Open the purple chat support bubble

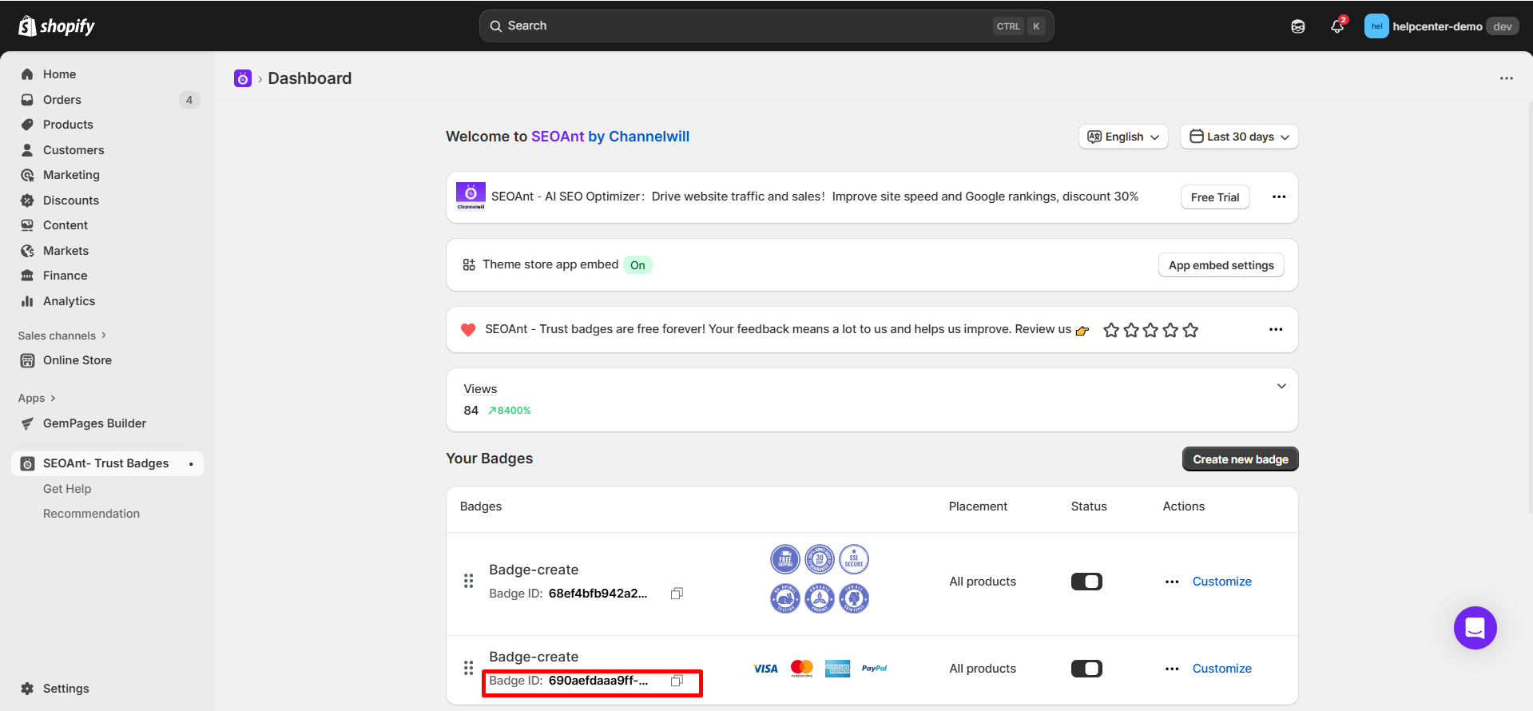[1475, 628]
